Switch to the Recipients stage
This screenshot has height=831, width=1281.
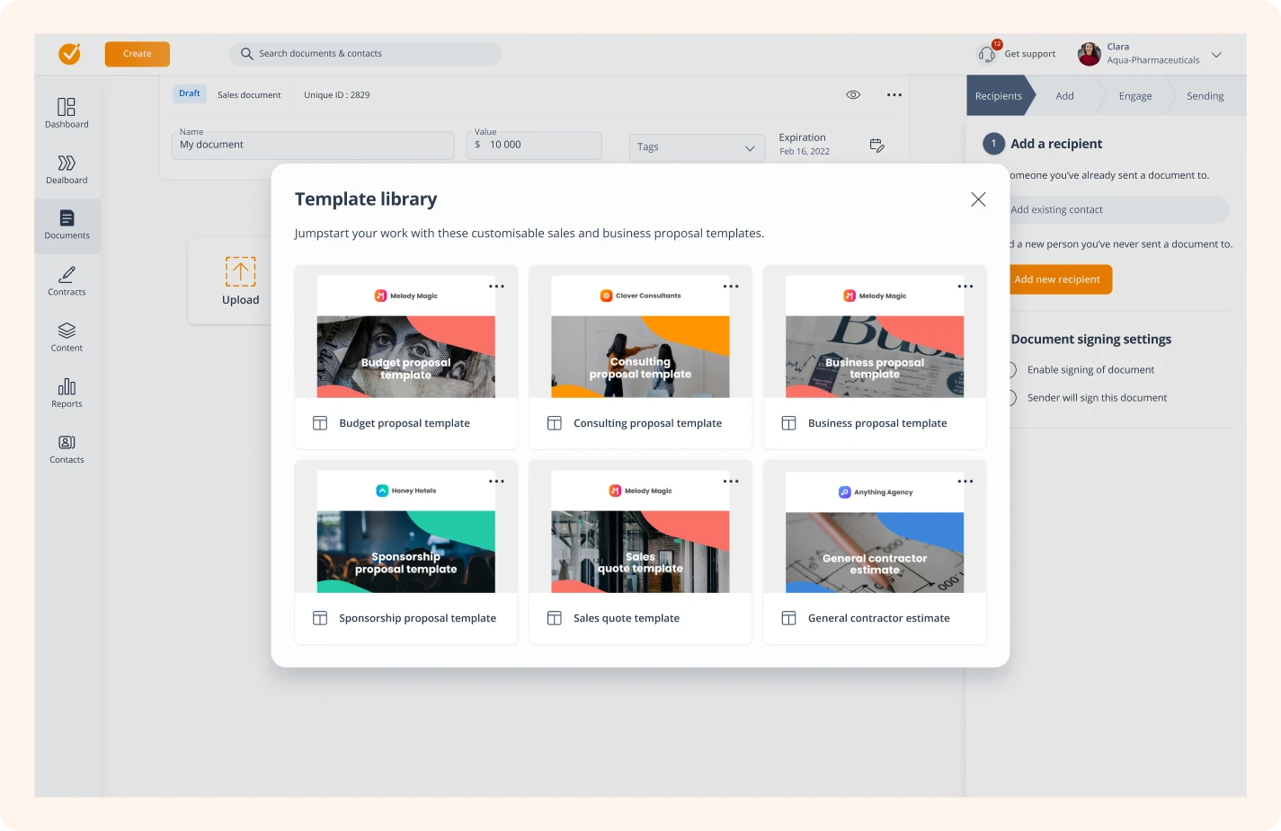tap(998, 95)
